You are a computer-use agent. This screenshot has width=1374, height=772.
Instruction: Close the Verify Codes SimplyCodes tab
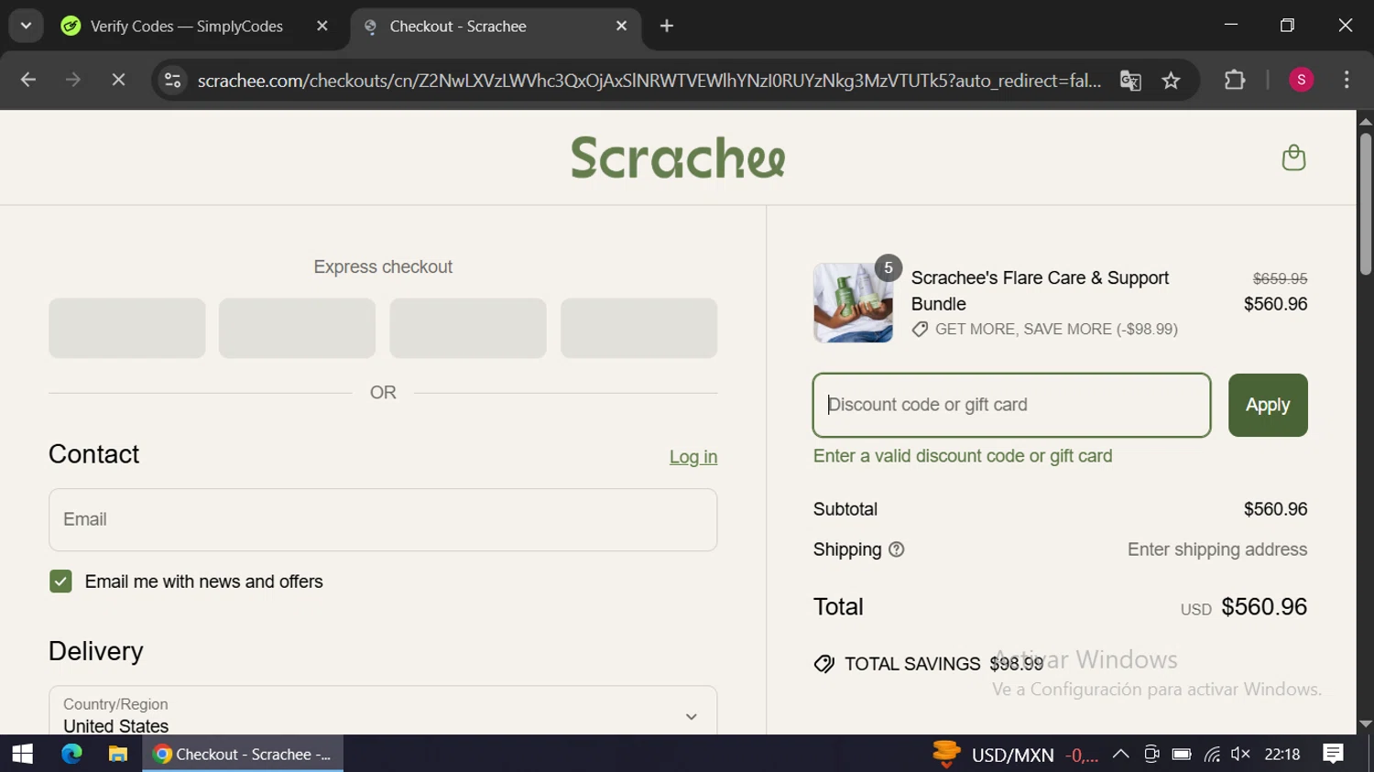(322, 26)
